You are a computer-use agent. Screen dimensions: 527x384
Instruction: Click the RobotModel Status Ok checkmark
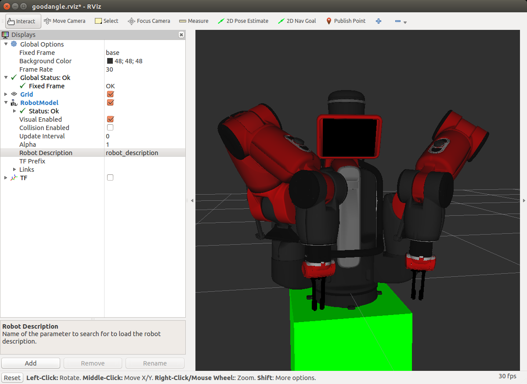(x=23, y=111)
